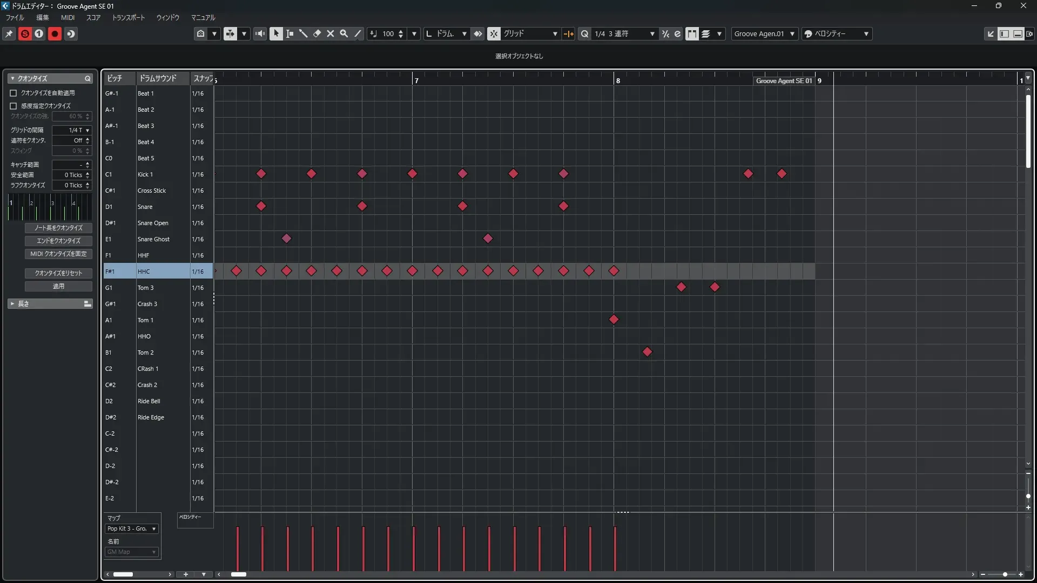Select the Line tool
The width and height of the screenshot is (1037, 583).
click(358, 33)
